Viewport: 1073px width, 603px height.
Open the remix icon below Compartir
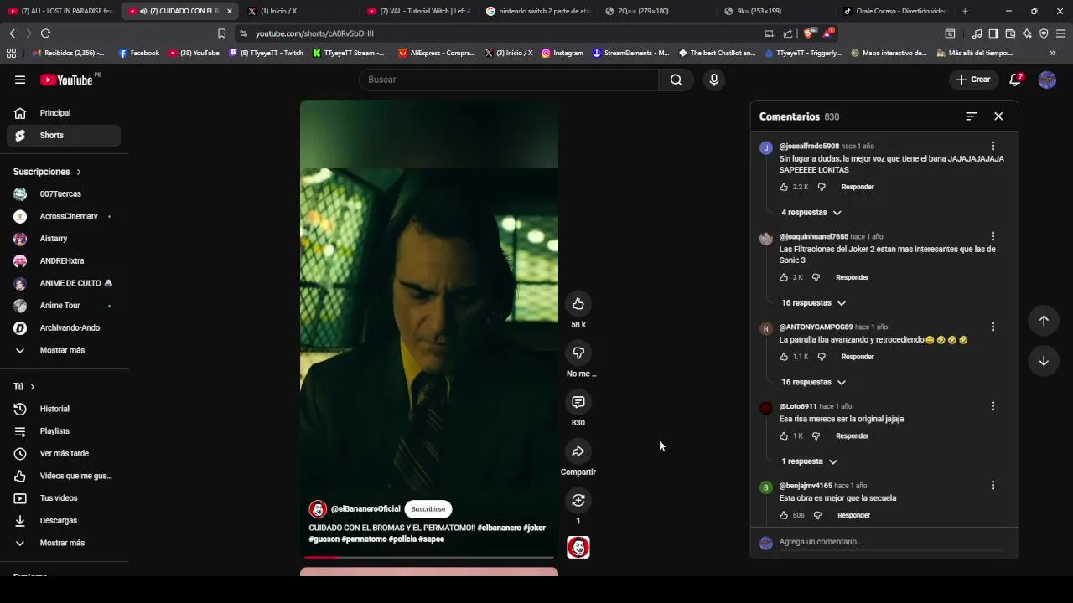(578, 500)
